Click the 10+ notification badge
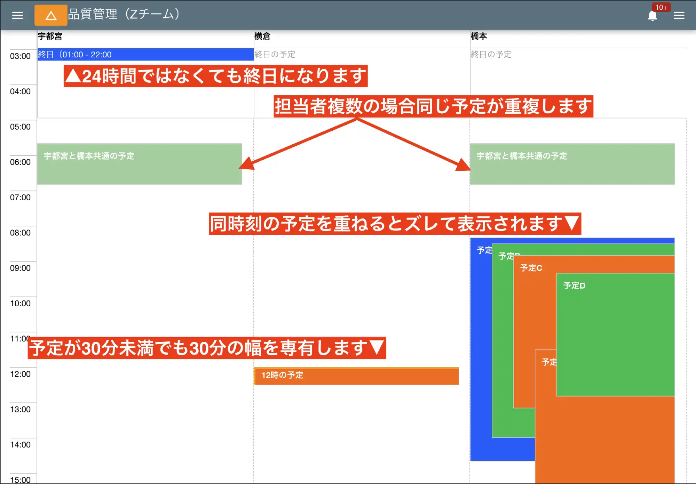The height and width of the screenshot is (484, 696). [x=661, y=7]
